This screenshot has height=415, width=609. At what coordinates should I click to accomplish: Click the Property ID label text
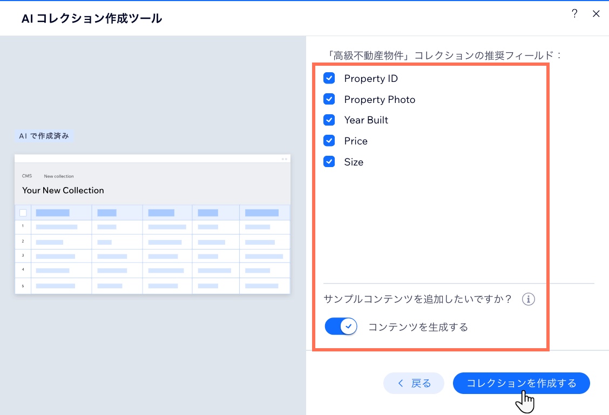coord(371,79)
